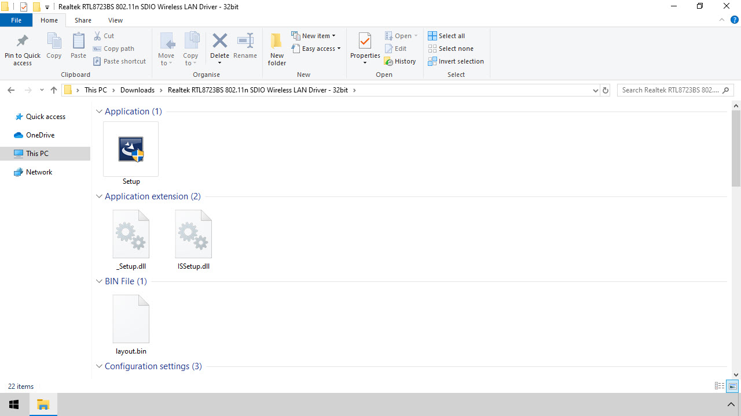This screenshot has width=741, height=416.
Task: Switch to the Home tab
Action: point(49,20)
